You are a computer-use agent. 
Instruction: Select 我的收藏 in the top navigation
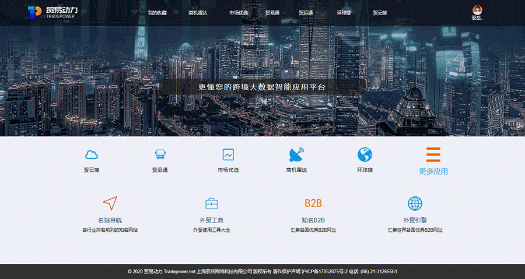(x=157, y=13)
